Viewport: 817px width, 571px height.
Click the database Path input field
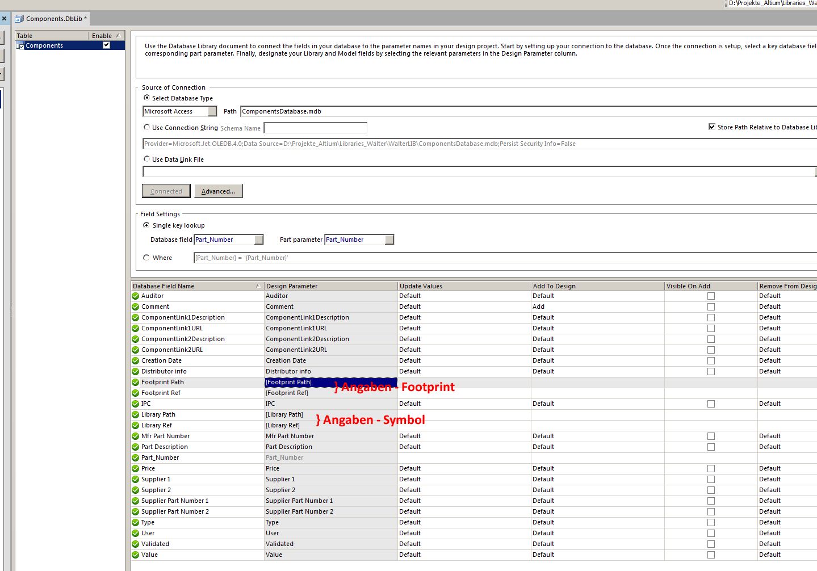(x=511, y=112)
